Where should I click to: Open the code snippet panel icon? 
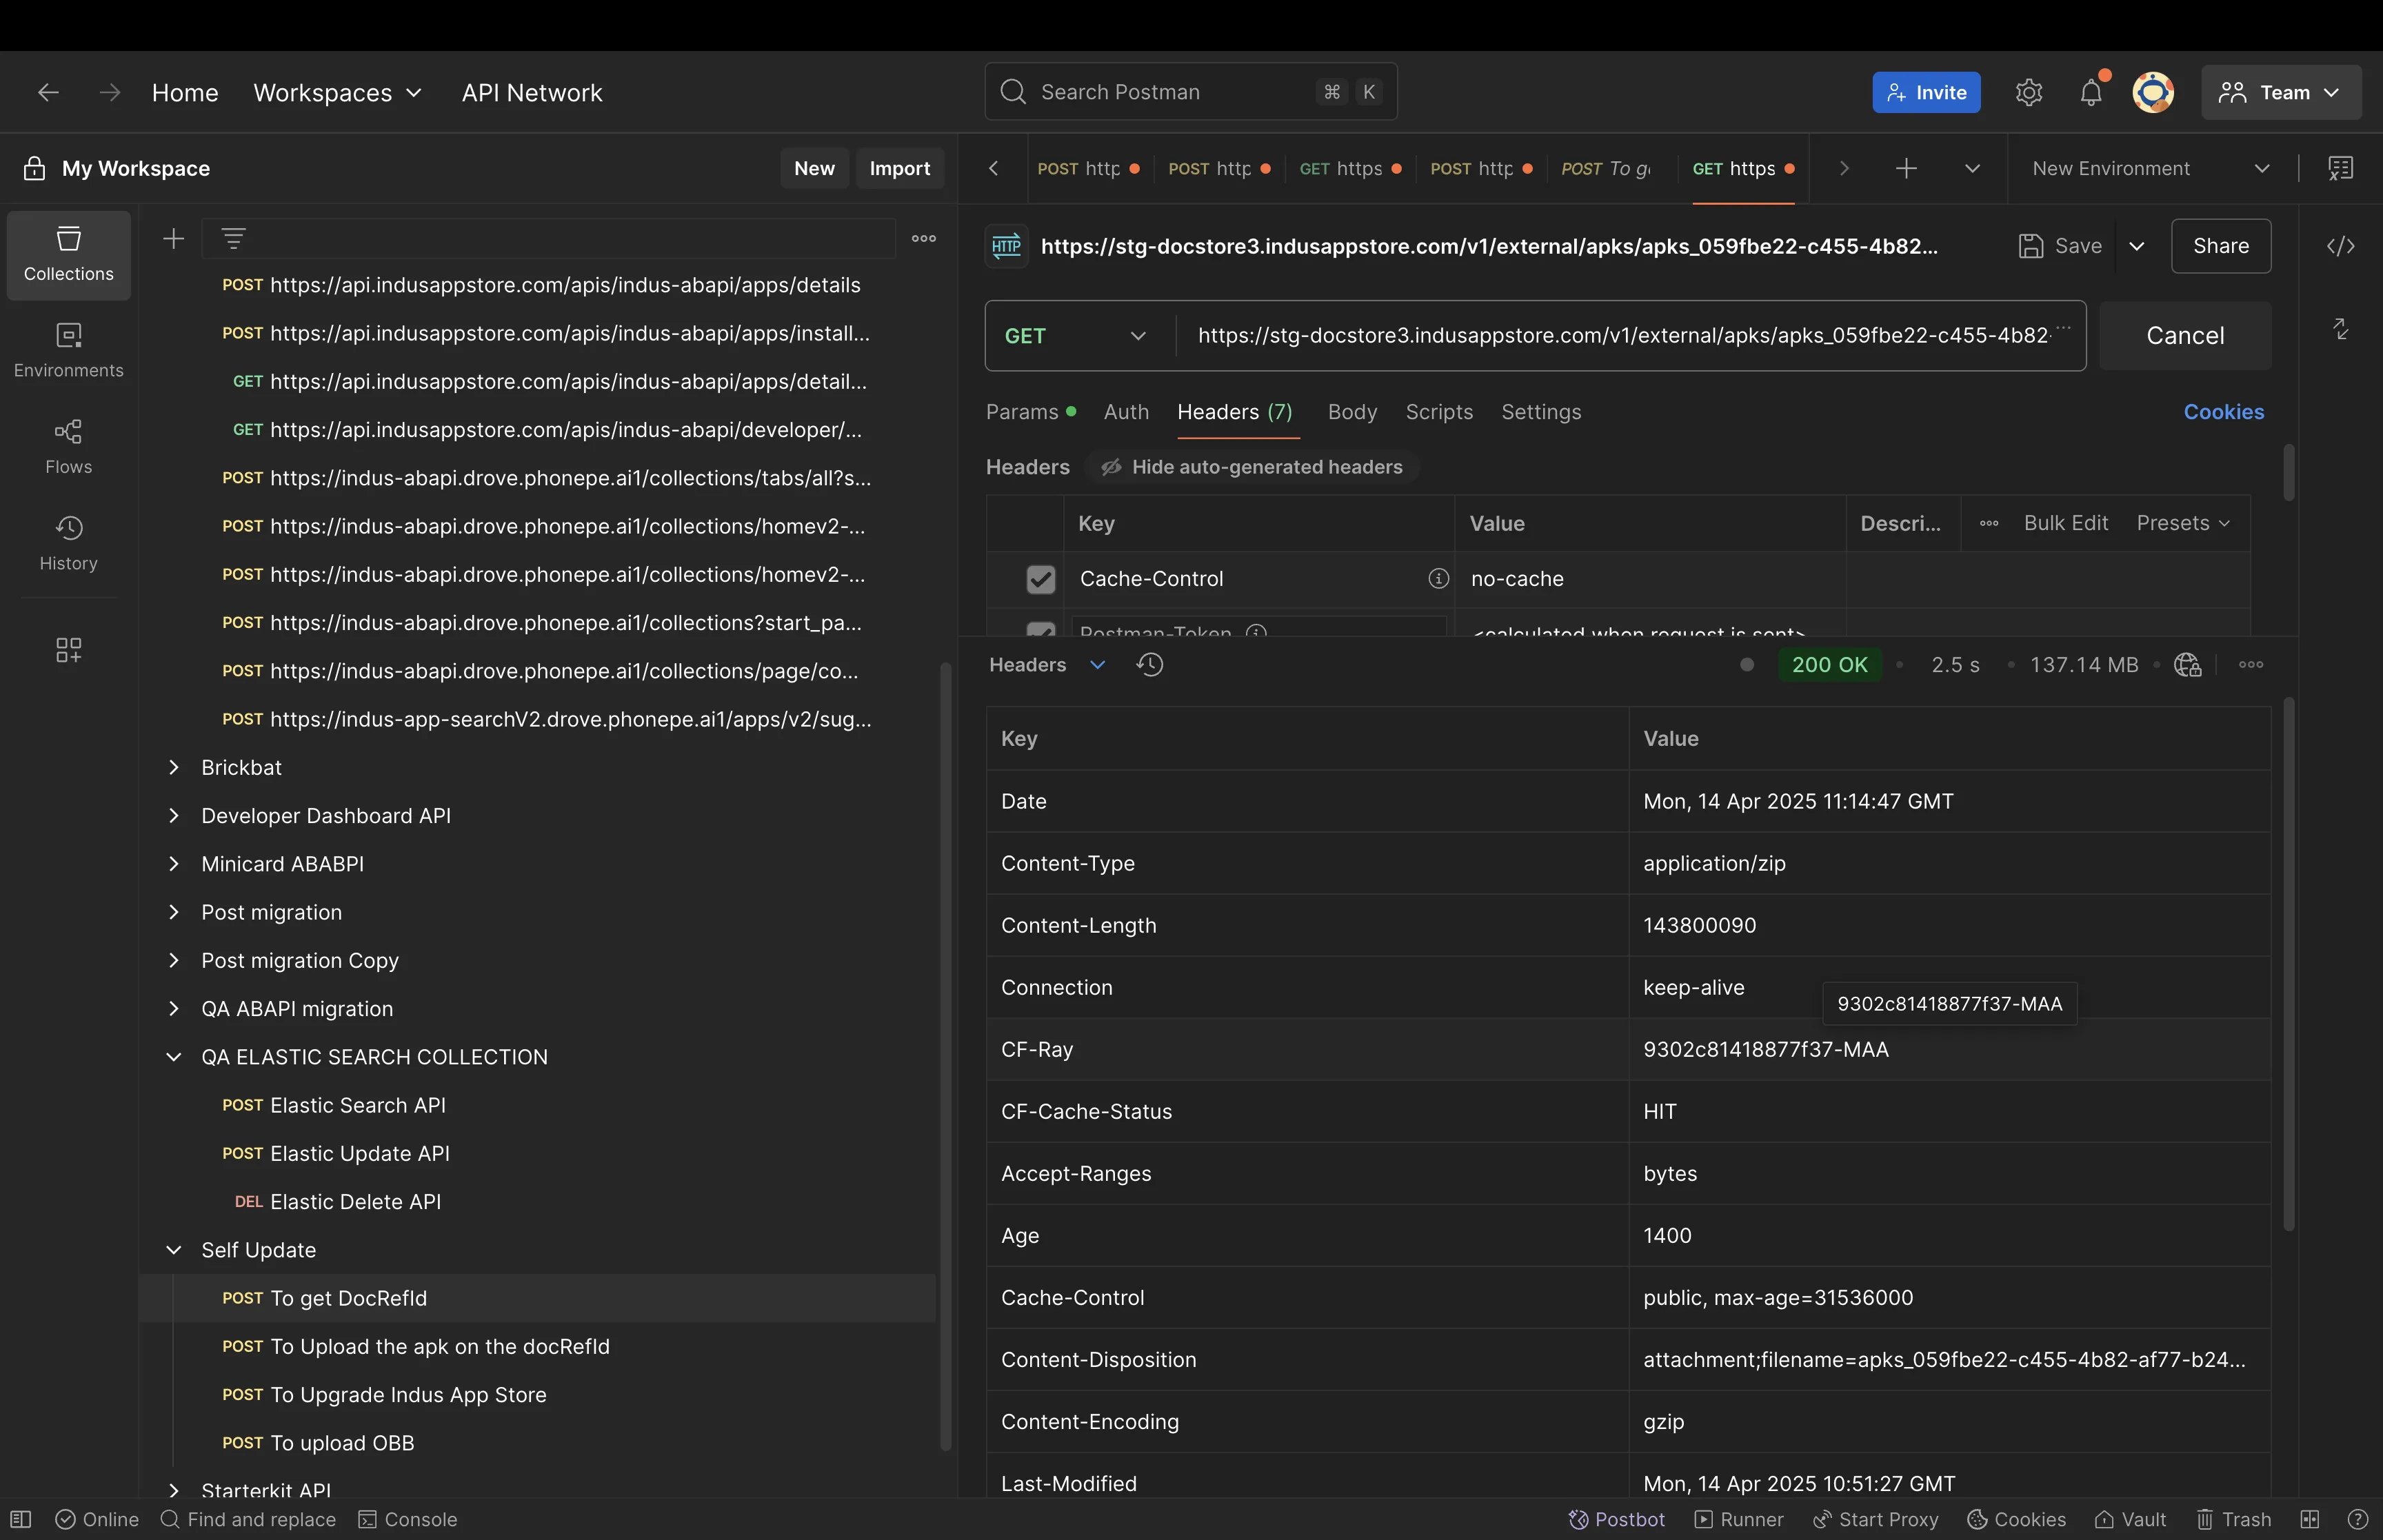(x=2341, y=246)
